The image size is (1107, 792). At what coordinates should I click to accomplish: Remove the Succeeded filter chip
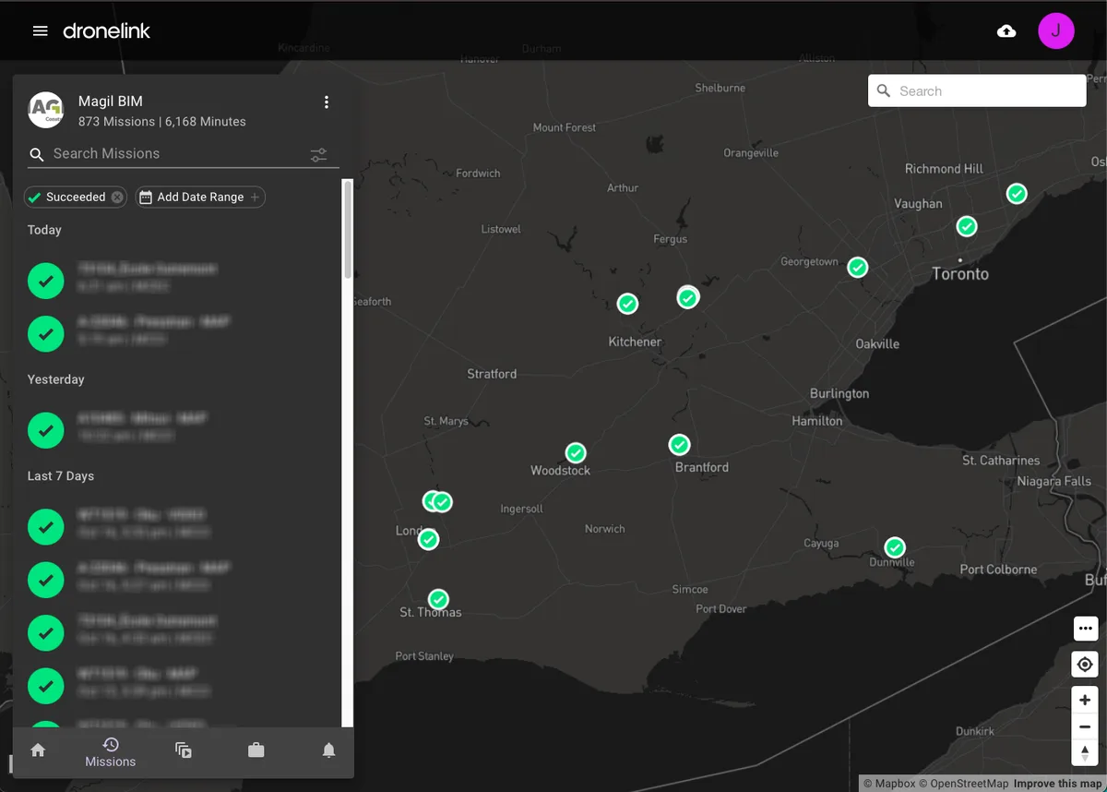(x=117, y=198)
